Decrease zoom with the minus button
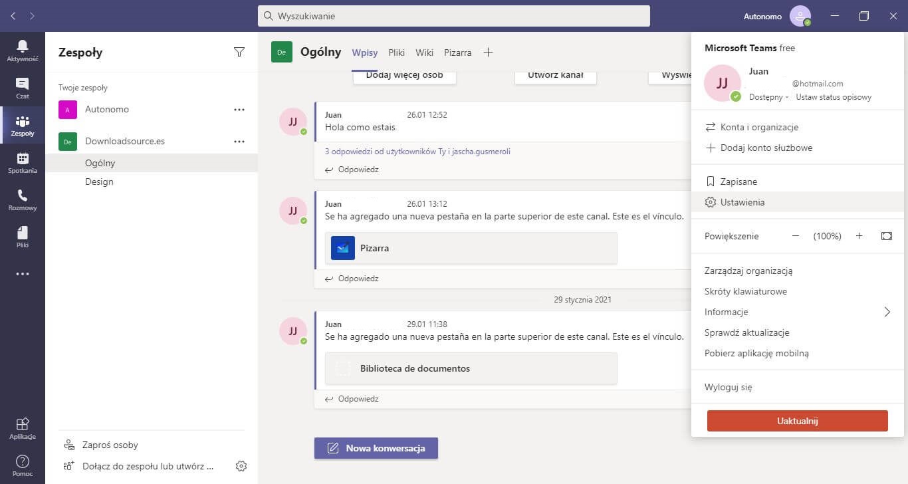Viewport: 908px width, 484px height. pos(796,236)
